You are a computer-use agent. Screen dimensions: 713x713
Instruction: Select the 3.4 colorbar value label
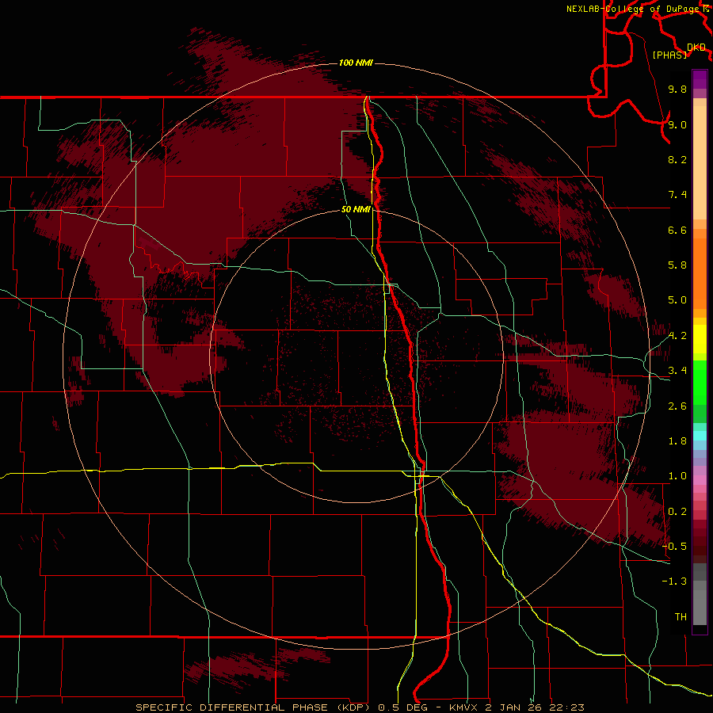[x=677, y=371]
